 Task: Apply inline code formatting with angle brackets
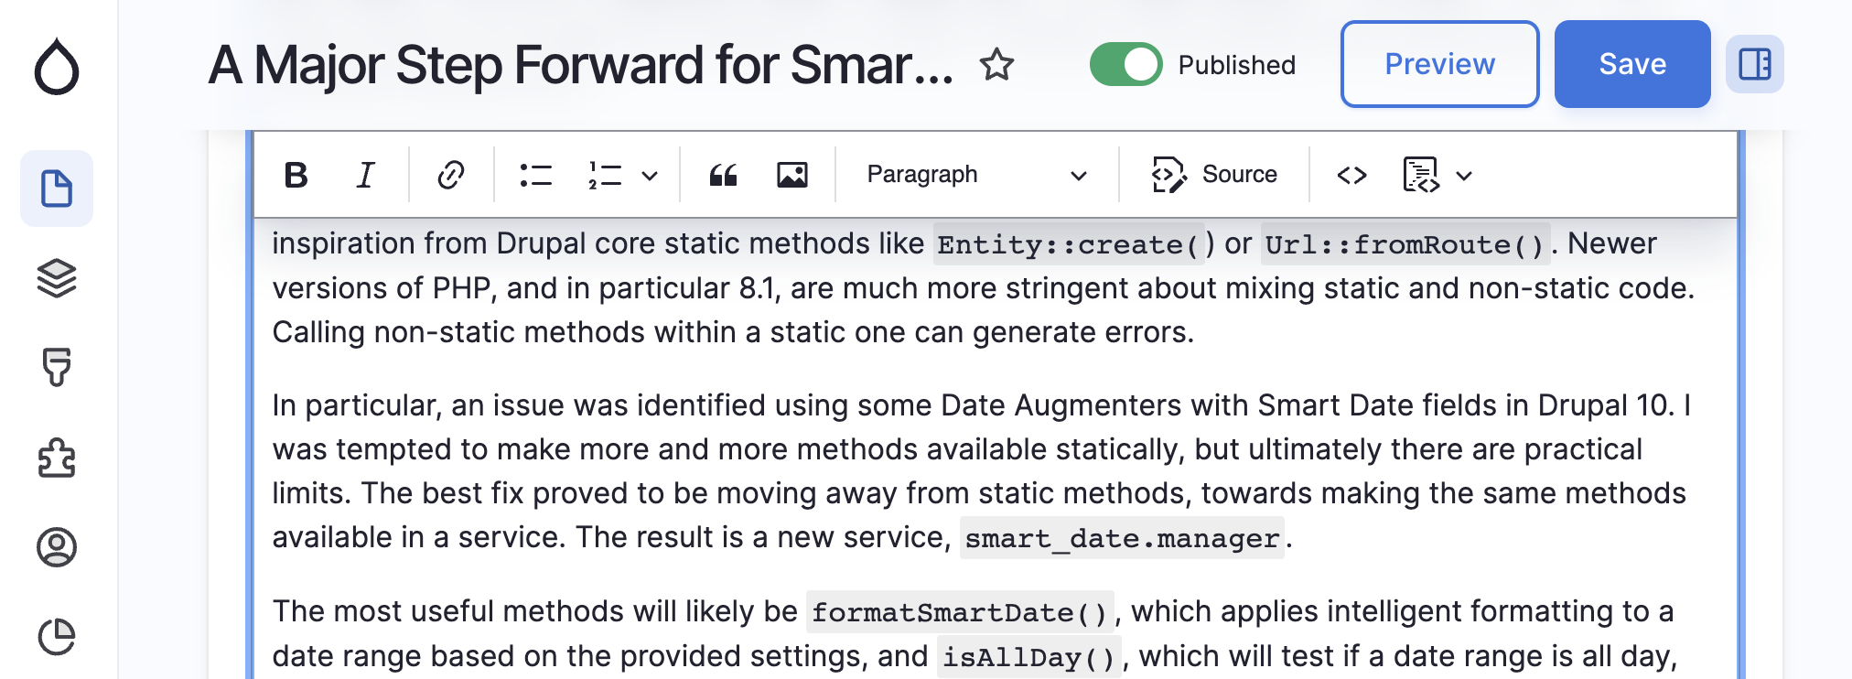click(x=1351, y=175)
